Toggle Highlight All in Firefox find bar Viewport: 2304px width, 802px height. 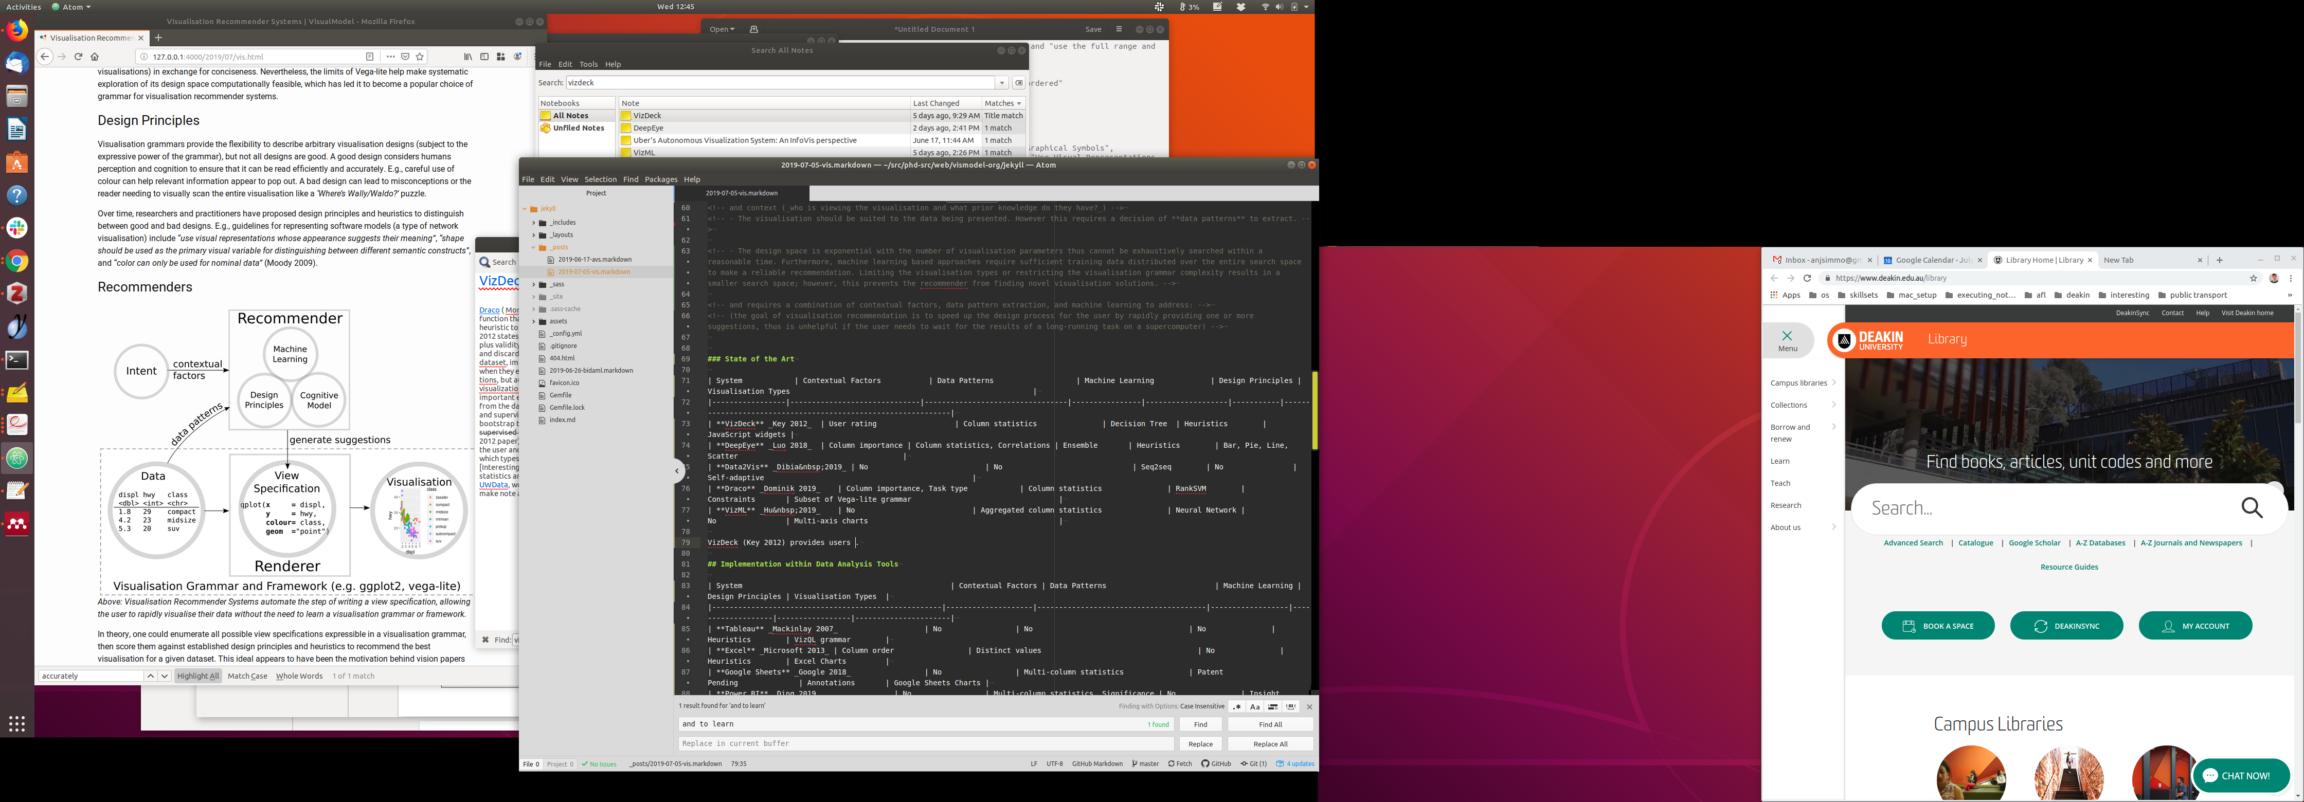[197, 676]
